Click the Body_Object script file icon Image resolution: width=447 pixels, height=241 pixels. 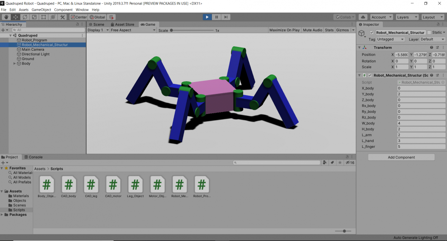[47, 184]
